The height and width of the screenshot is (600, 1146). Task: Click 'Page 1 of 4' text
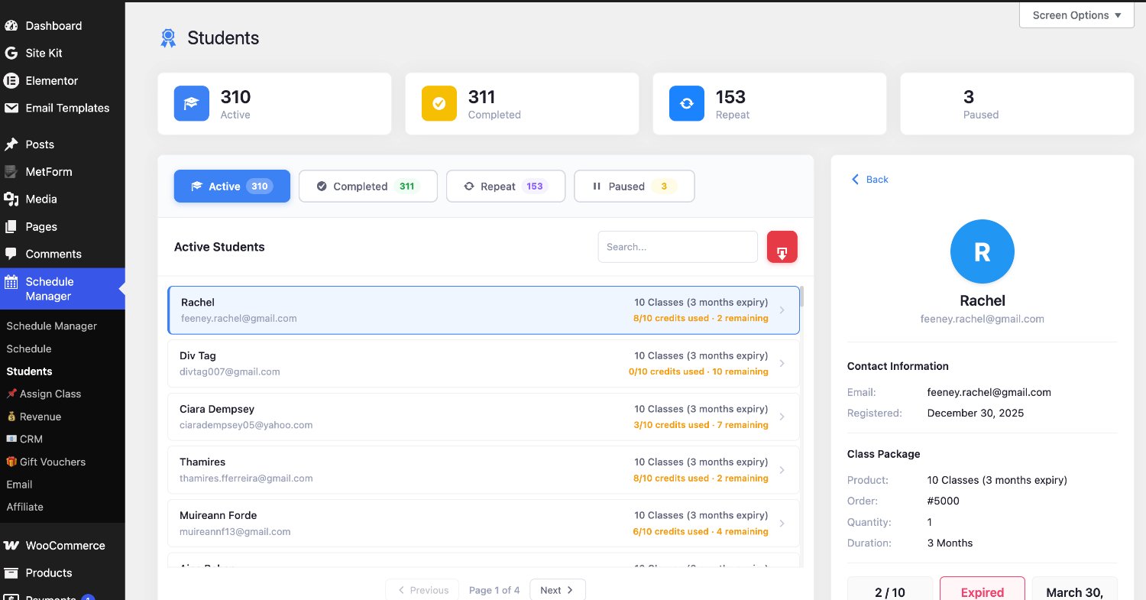(494, 590)
